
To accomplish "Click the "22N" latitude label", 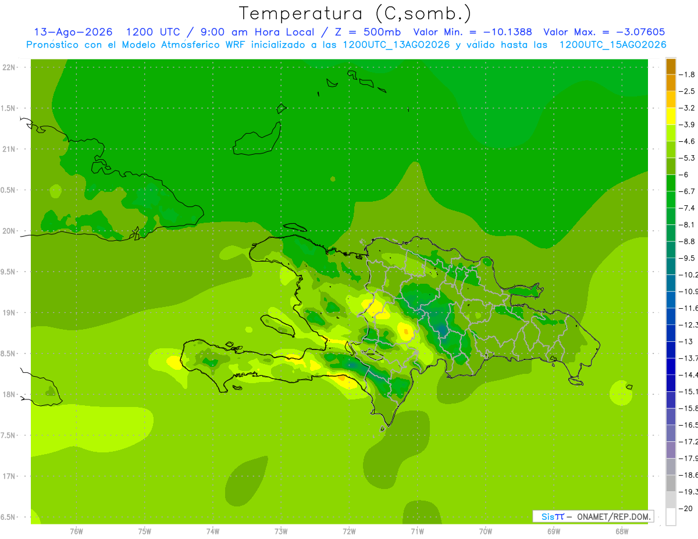I will 9,67.
